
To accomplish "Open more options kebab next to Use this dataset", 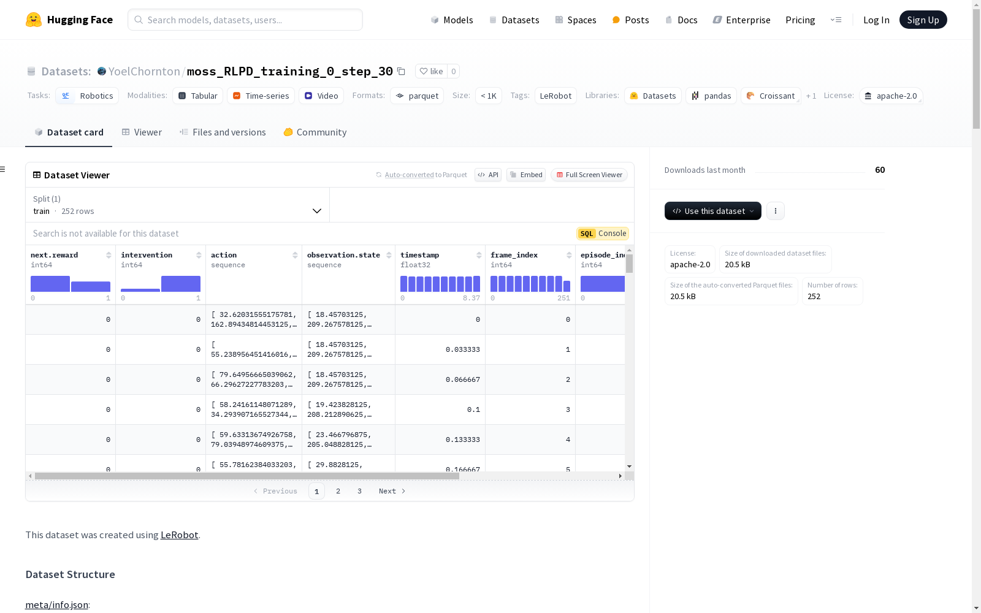I will tap(776, 211).
